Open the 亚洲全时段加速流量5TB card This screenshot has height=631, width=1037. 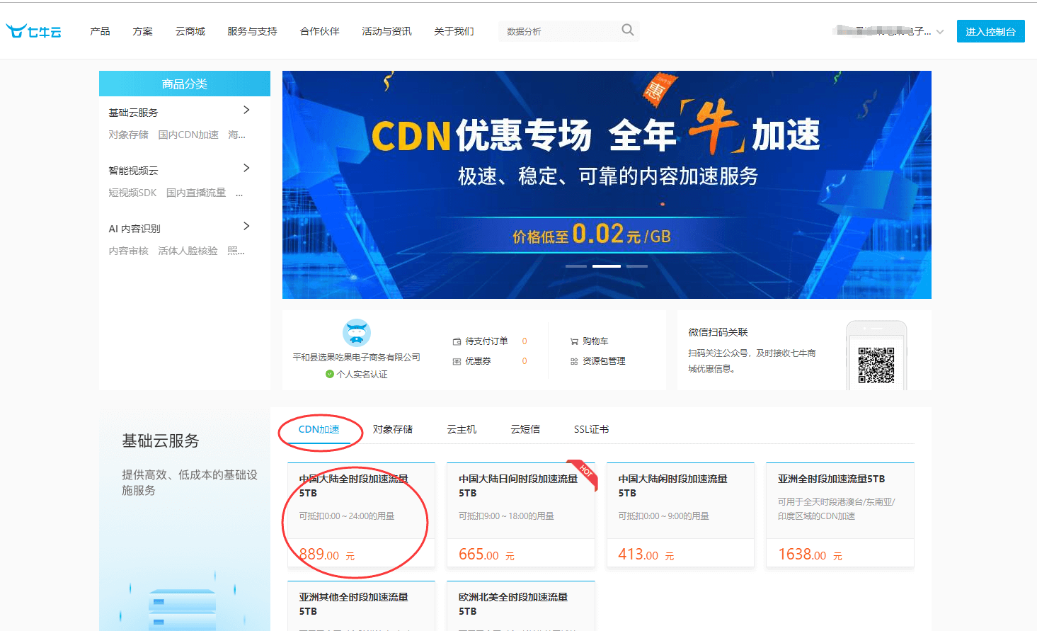[x=840, y=515]
